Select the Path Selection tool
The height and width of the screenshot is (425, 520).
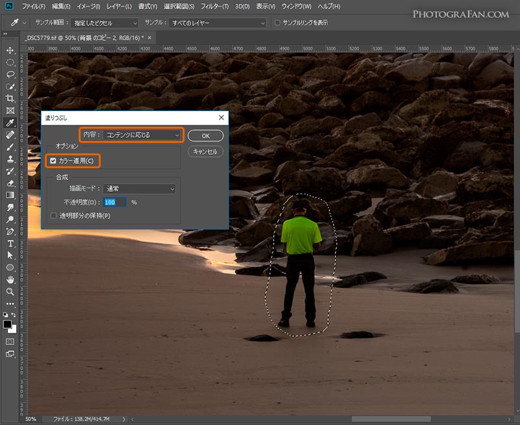click(x=10, y=255)
